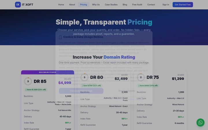
Task: Open the About page
Action: (72, 5)
